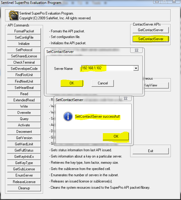This screenshot has height=200, width=181.
Task: Click the partially hidden KeyView button
Action: click(157, 85)
